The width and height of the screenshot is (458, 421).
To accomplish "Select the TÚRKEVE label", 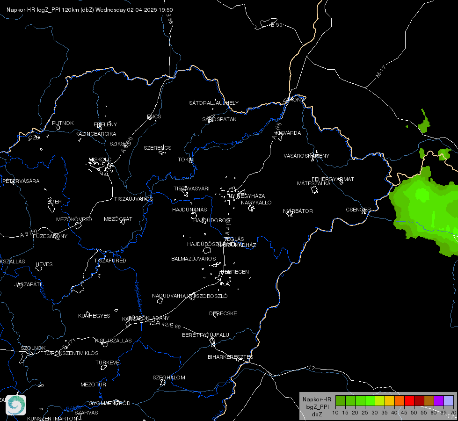I will (109, 362).
